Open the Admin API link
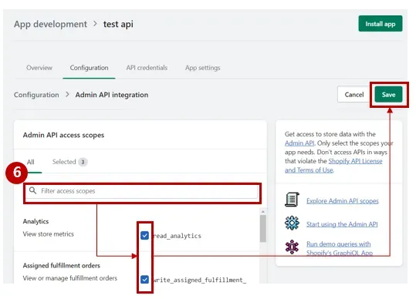 click(x=299, y=143)
